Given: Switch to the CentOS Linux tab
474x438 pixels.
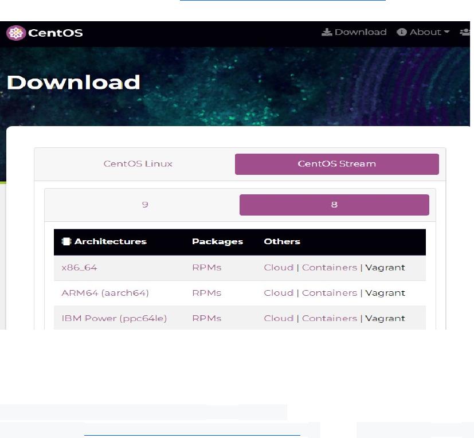Looking at the screenshot, I should [x=138, y=164].
